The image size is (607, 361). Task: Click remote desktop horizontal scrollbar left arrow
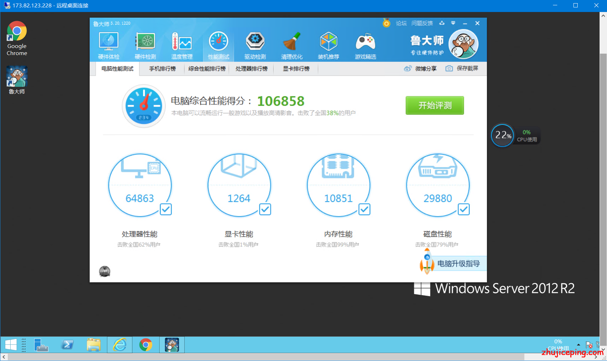(x=4, y=357)
